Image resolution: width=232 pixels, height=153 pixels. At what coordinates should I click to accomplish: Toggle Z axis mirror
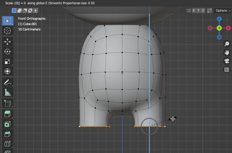point(203,10)
